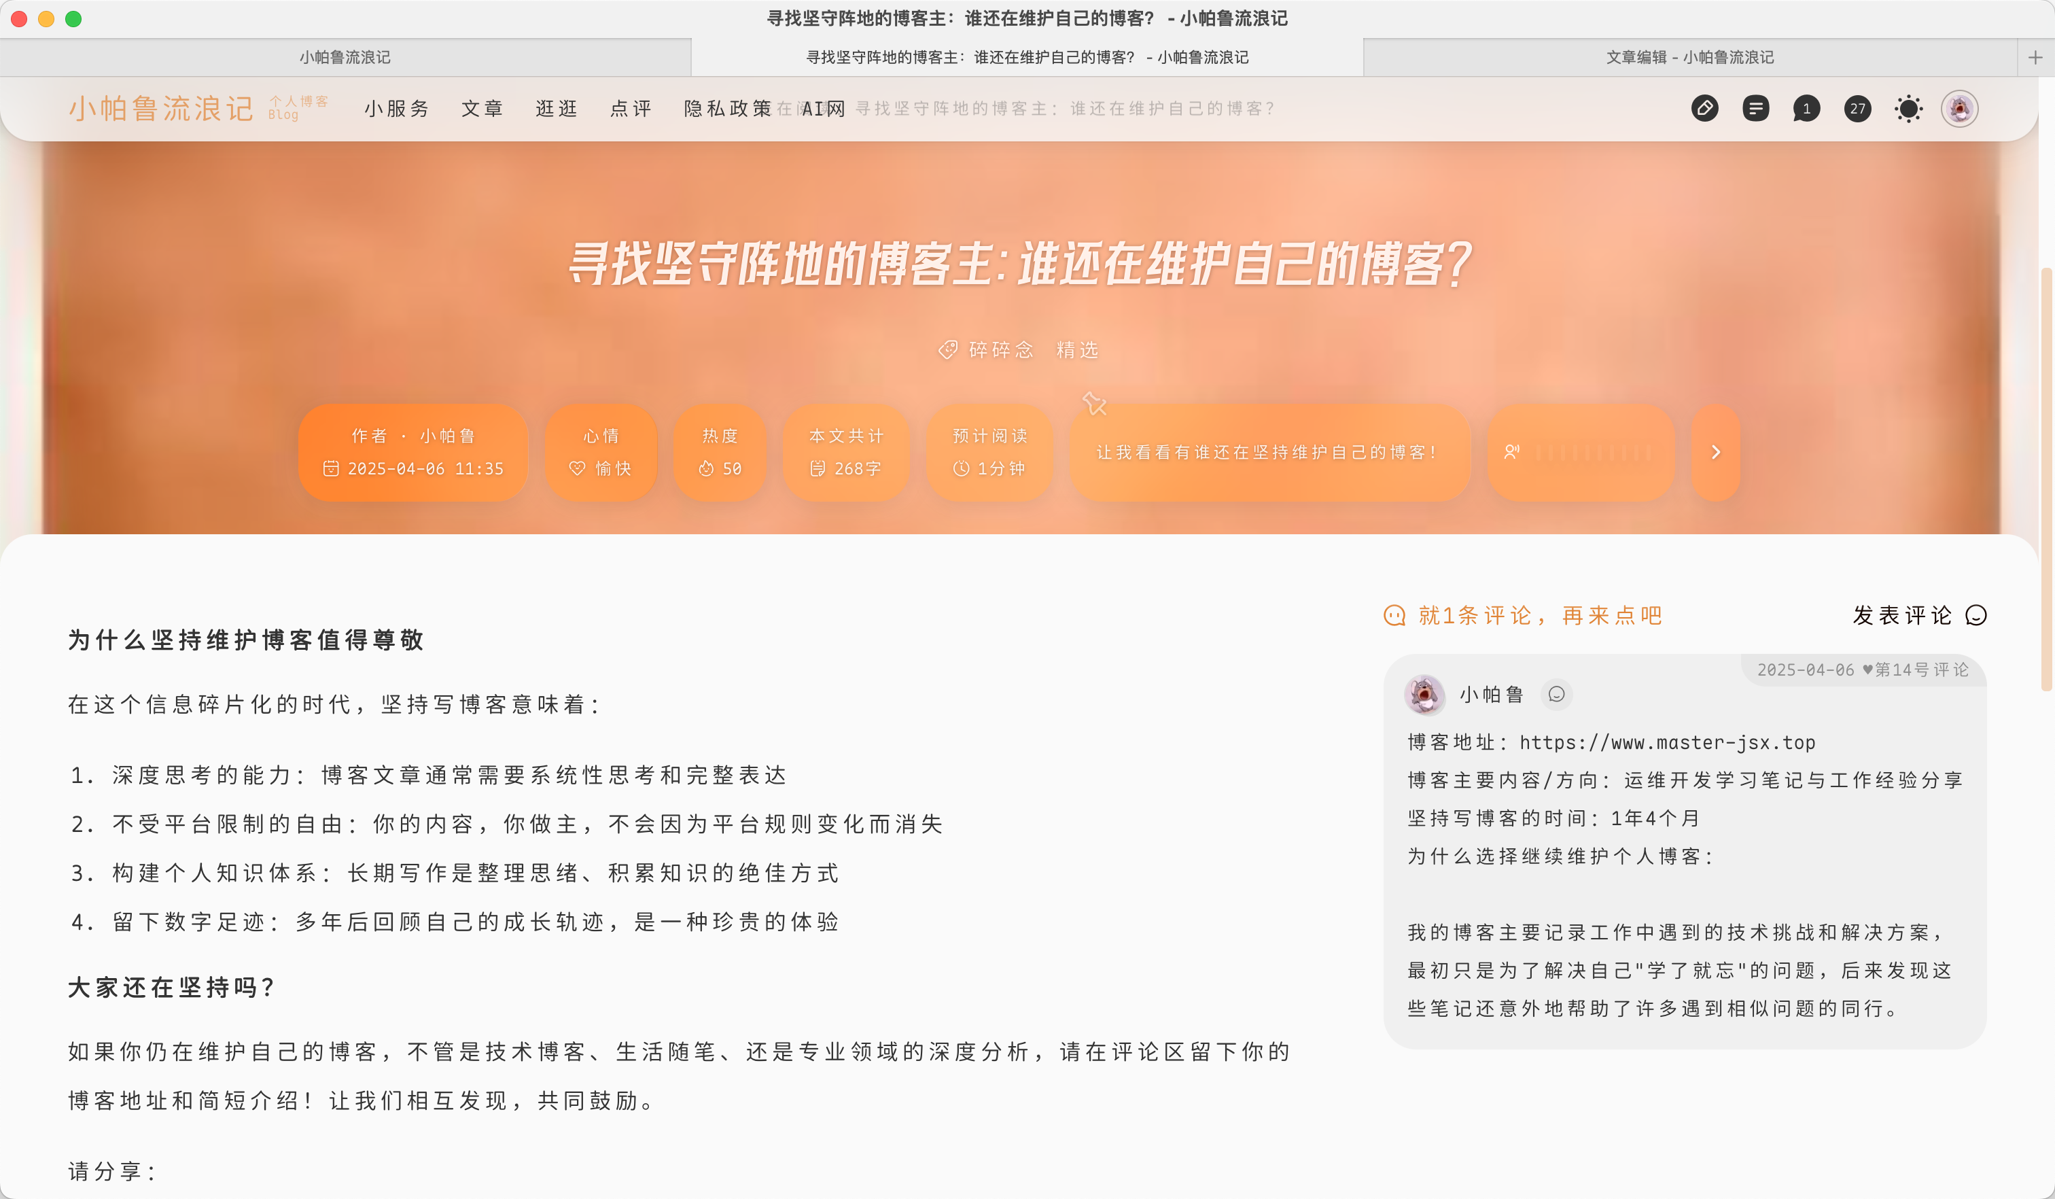Expand info cards with the right chevron

coord(1716,452)
